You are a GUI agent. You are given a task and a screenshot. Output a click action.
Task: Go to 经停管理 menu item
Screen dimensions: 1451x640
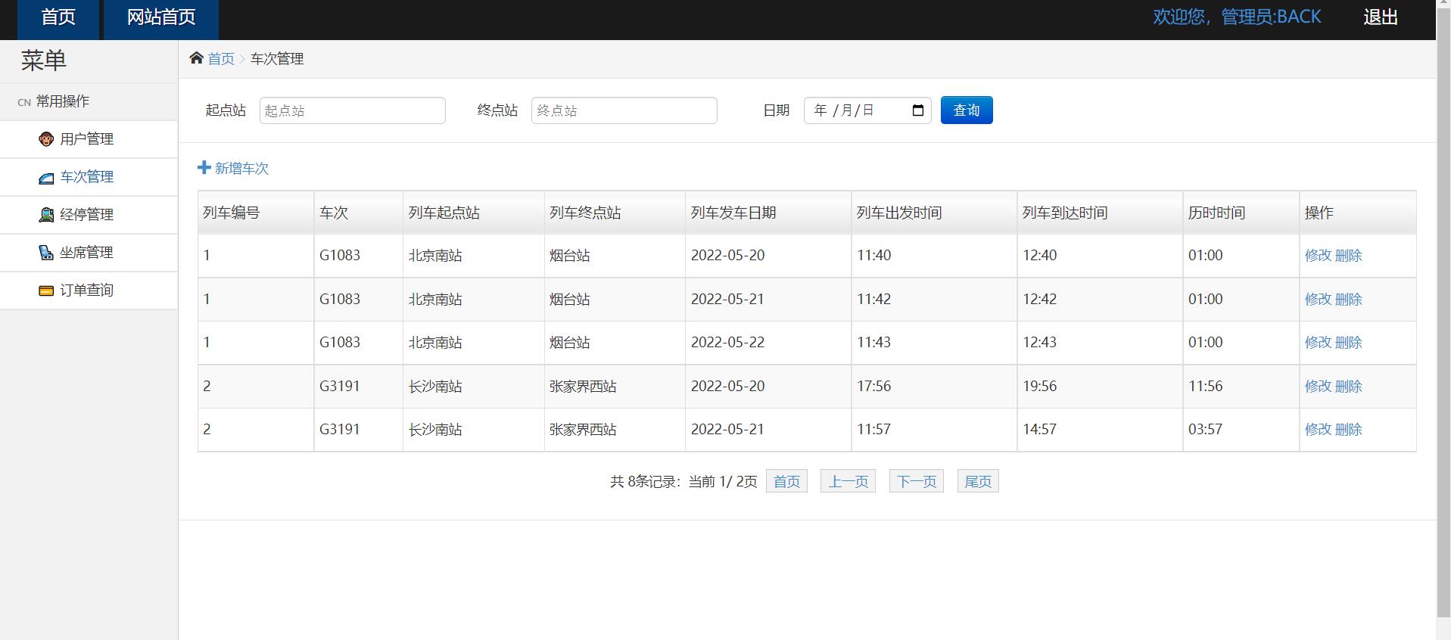coord(89,215)
